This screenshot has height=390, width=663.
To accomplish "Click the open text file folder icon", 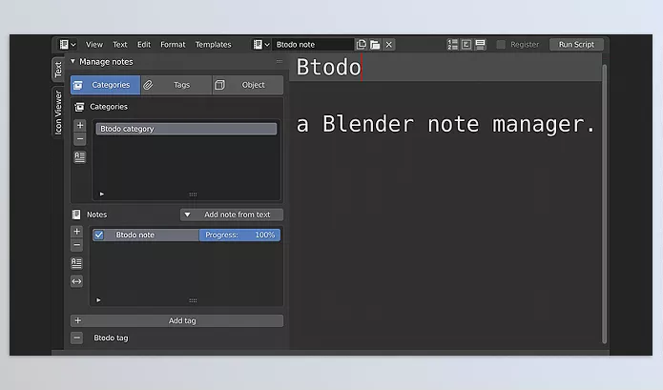I will (375, 45).
